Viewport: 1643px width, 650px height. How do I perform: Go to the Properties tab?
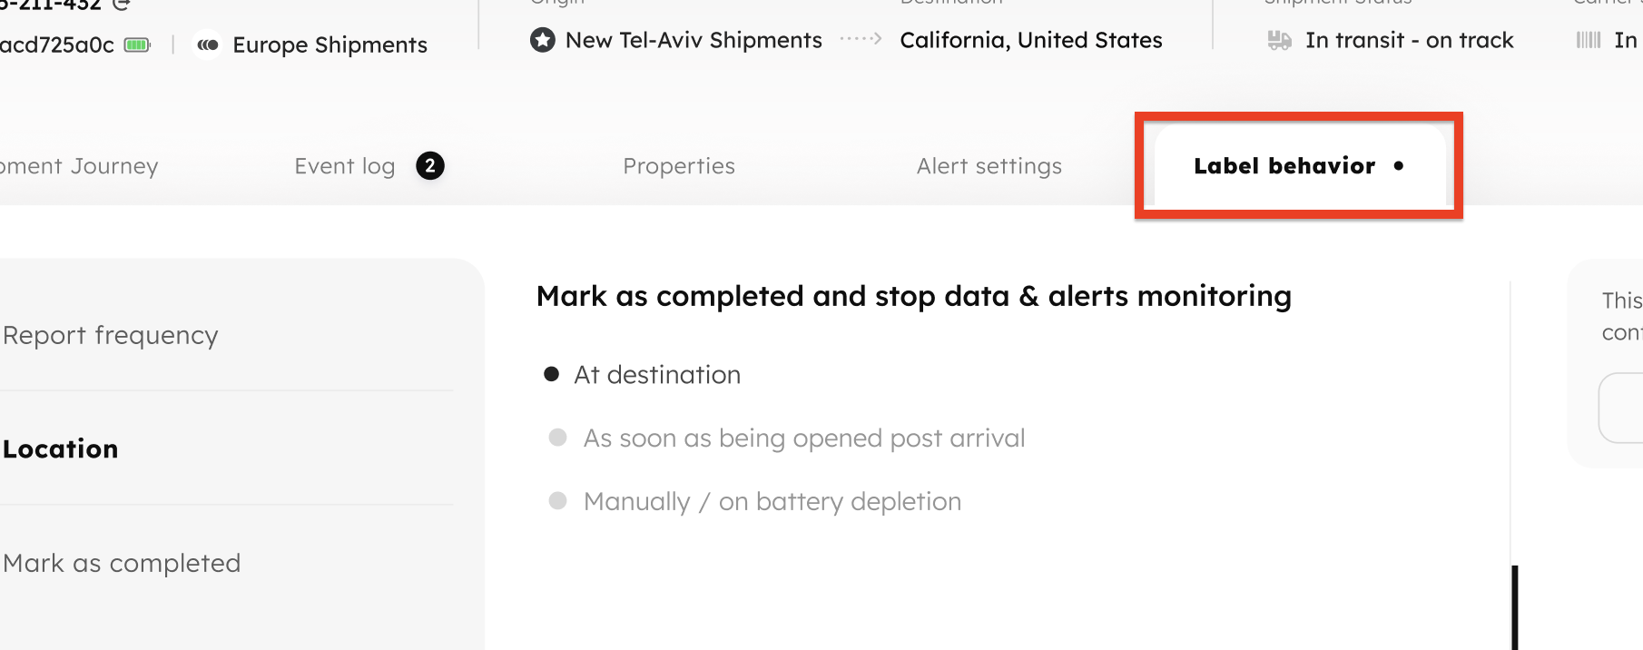pos(679,166)
